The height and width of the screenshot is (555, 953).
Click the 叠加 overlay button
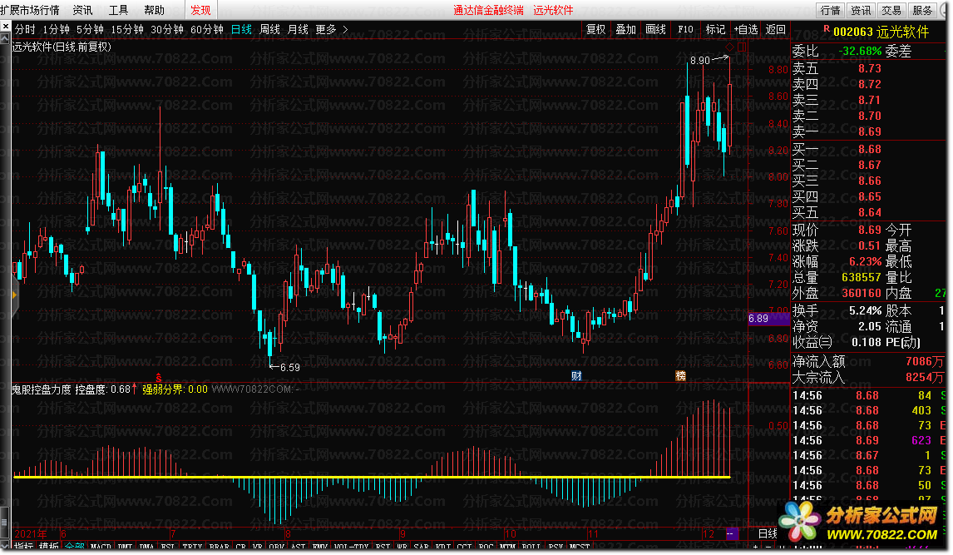(x=625, y=29)
